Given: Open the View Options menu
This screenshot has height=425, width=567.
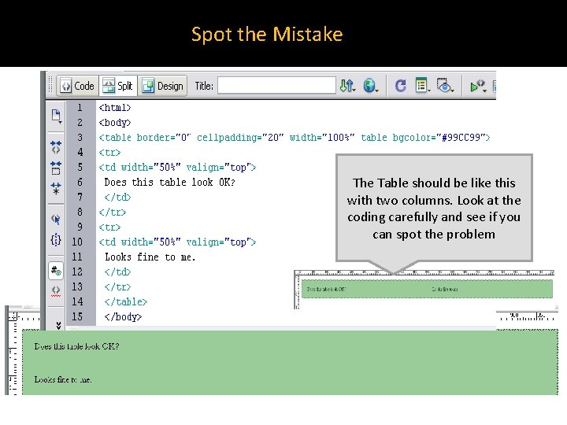Looking at the screenshot, I should click(x=422, y=86).
